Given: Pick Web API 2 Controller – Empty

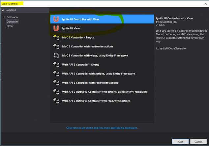Looking at the screenshot, I should point(102,65).
